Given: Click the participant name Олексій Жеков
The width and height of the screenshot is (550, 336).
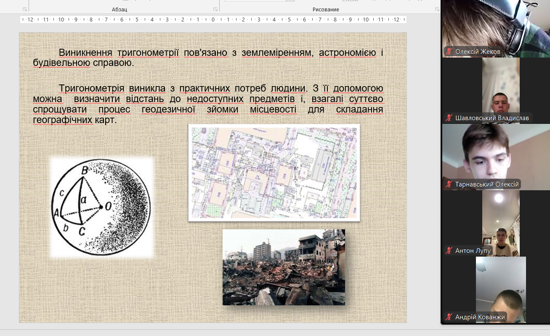Looking at the screenshot, I should pyautogui.click(x=478, y=52).
